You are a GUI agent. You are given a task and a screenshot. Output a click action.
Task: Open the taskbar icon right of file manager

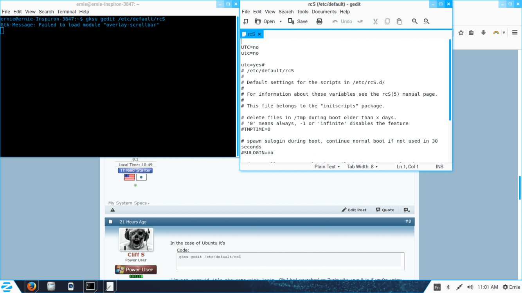[x=71, y=286]
